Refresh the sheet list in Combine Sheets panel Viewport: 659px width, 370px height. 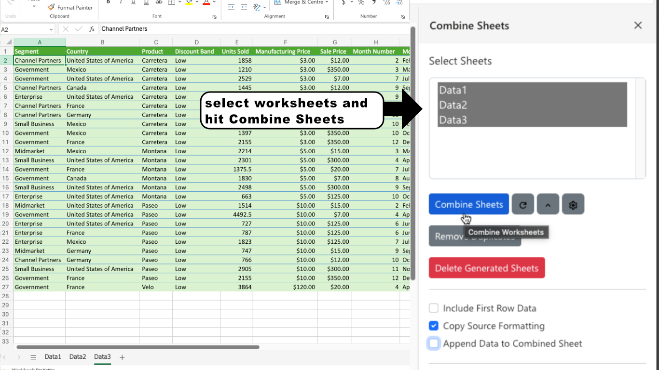523,204
